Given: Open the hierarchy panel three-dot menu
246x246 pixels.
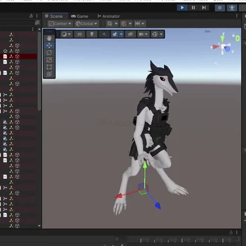Looking at the screenshot, I should click(37, 16).
